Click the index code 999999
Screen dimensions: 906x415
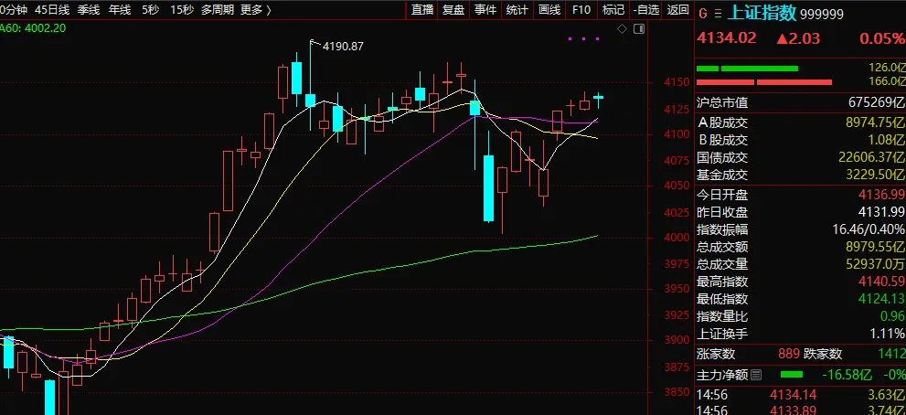(822, 15)
